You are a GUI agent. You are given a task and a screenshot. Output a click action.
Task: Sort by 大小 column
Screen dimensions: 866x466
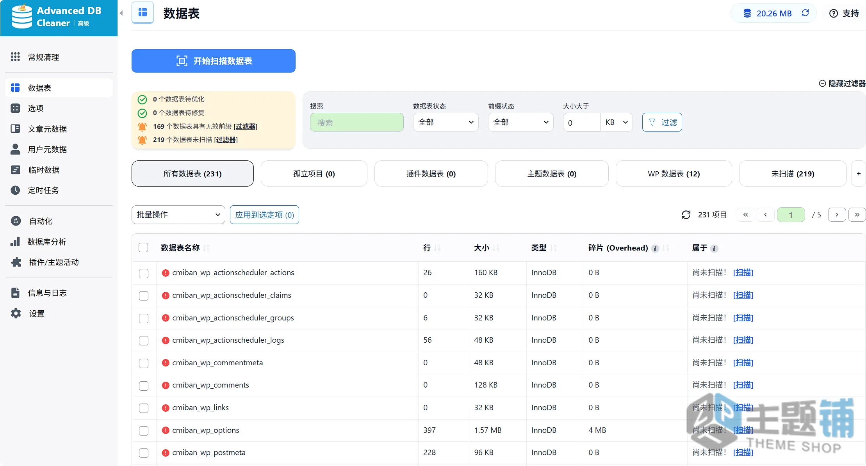pos(486,248)
